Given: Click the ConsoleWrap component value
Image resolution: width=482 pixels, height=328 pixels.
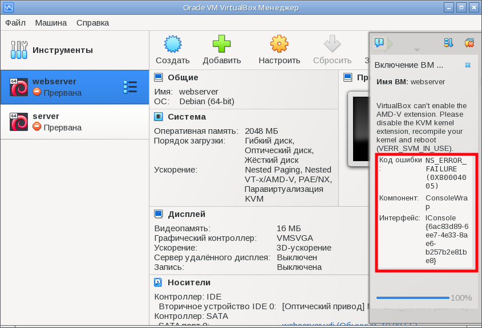Looking at the screenshot, I should [446, 202].
